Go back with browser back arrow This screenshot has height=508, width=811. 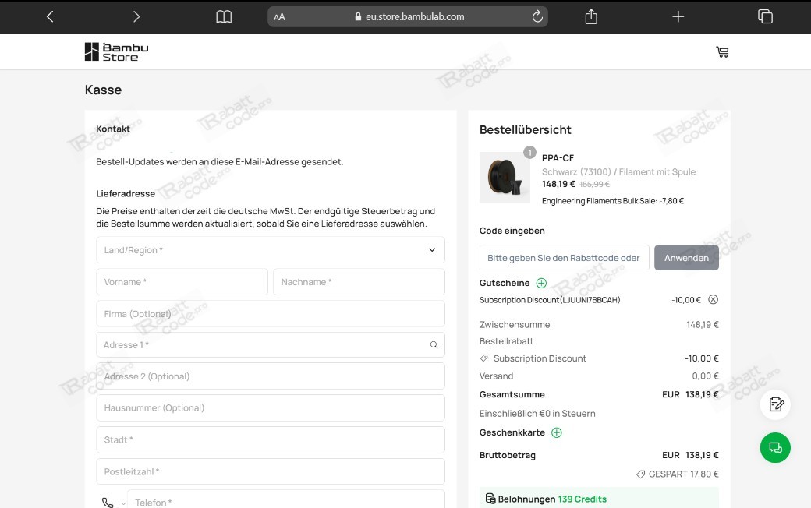click(x=50, y=17)
